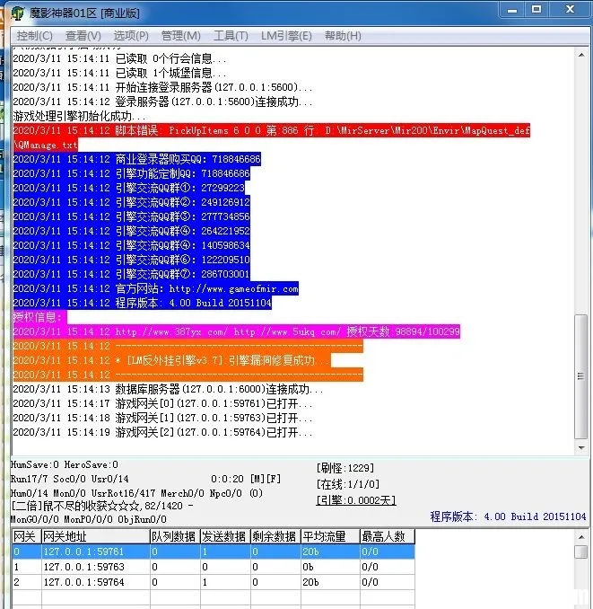This screenshot has height=609, width=593.
Task: Click the 最高人数 column header
Action: pyautogui.click(x=388, y=537)
